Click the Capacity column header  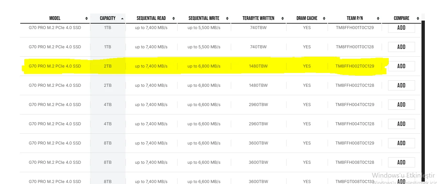108,18
